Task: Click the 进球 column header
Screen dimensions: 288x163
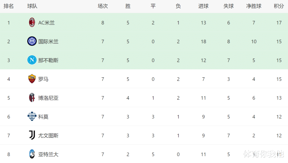Action: (203, 6)
